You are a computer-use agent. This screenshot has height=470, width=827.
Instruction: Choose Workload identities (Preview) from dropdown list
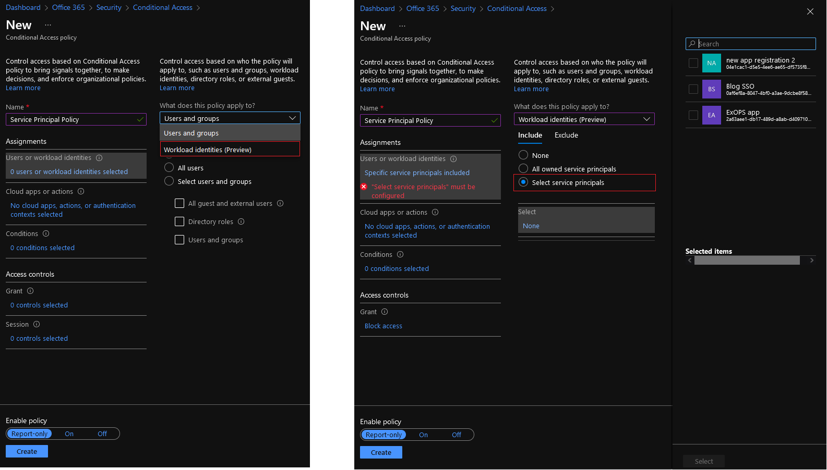(230, 150)
